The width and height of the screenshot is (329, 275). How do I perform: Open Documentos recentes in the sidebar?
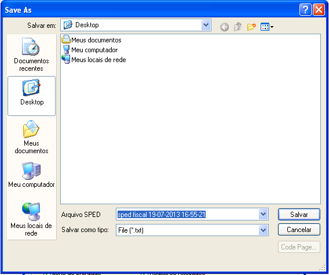(31, 55)
